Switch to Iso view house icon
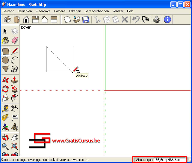The height and width of the screenshot is (163, 192). click(x=7, y=20)
